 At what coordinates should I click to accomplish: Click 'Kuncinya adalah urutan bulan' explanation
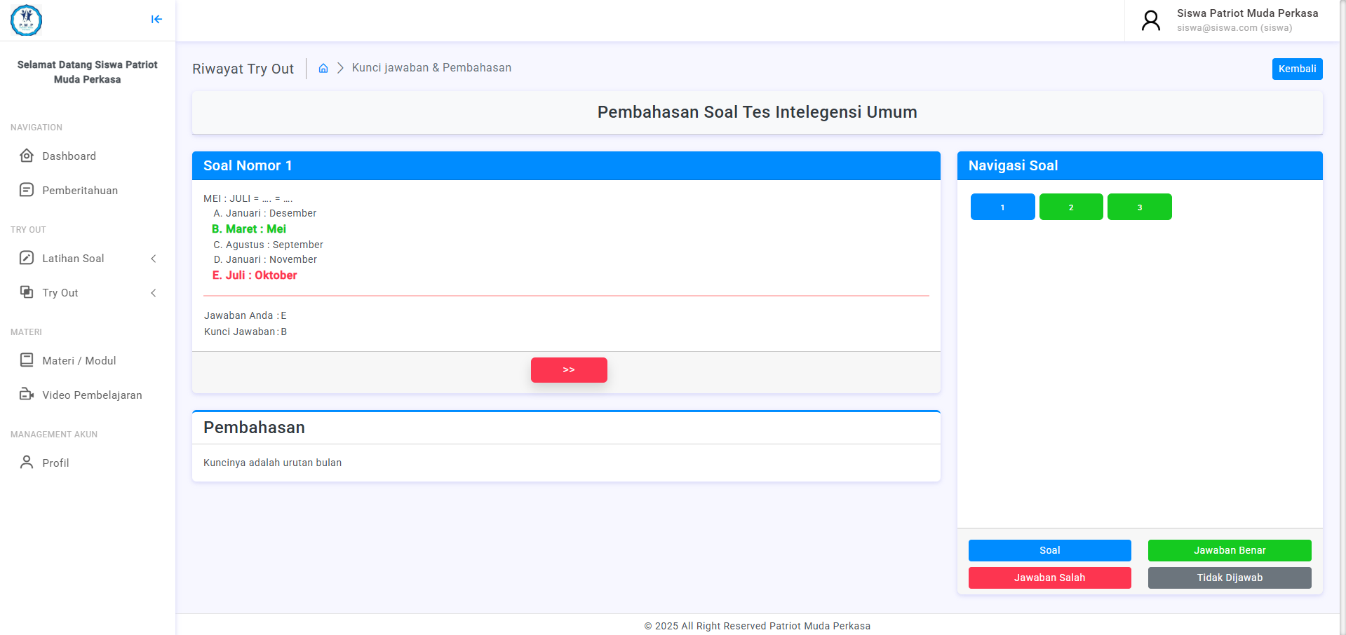click(x=272, y=463)
